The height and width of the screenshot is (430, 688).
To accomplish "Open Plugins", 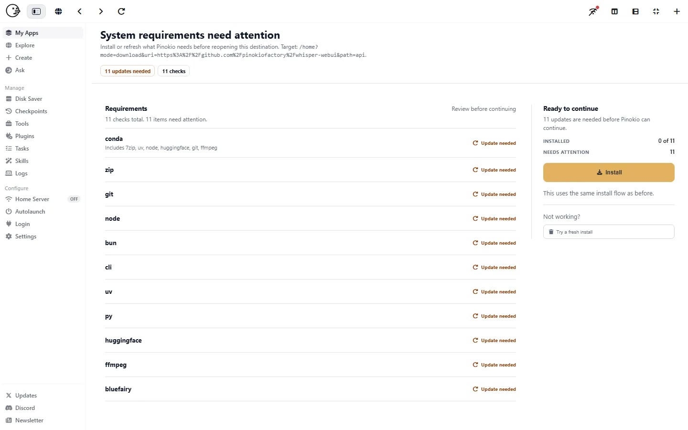I will pyautogui.click(x=43, y=136).
